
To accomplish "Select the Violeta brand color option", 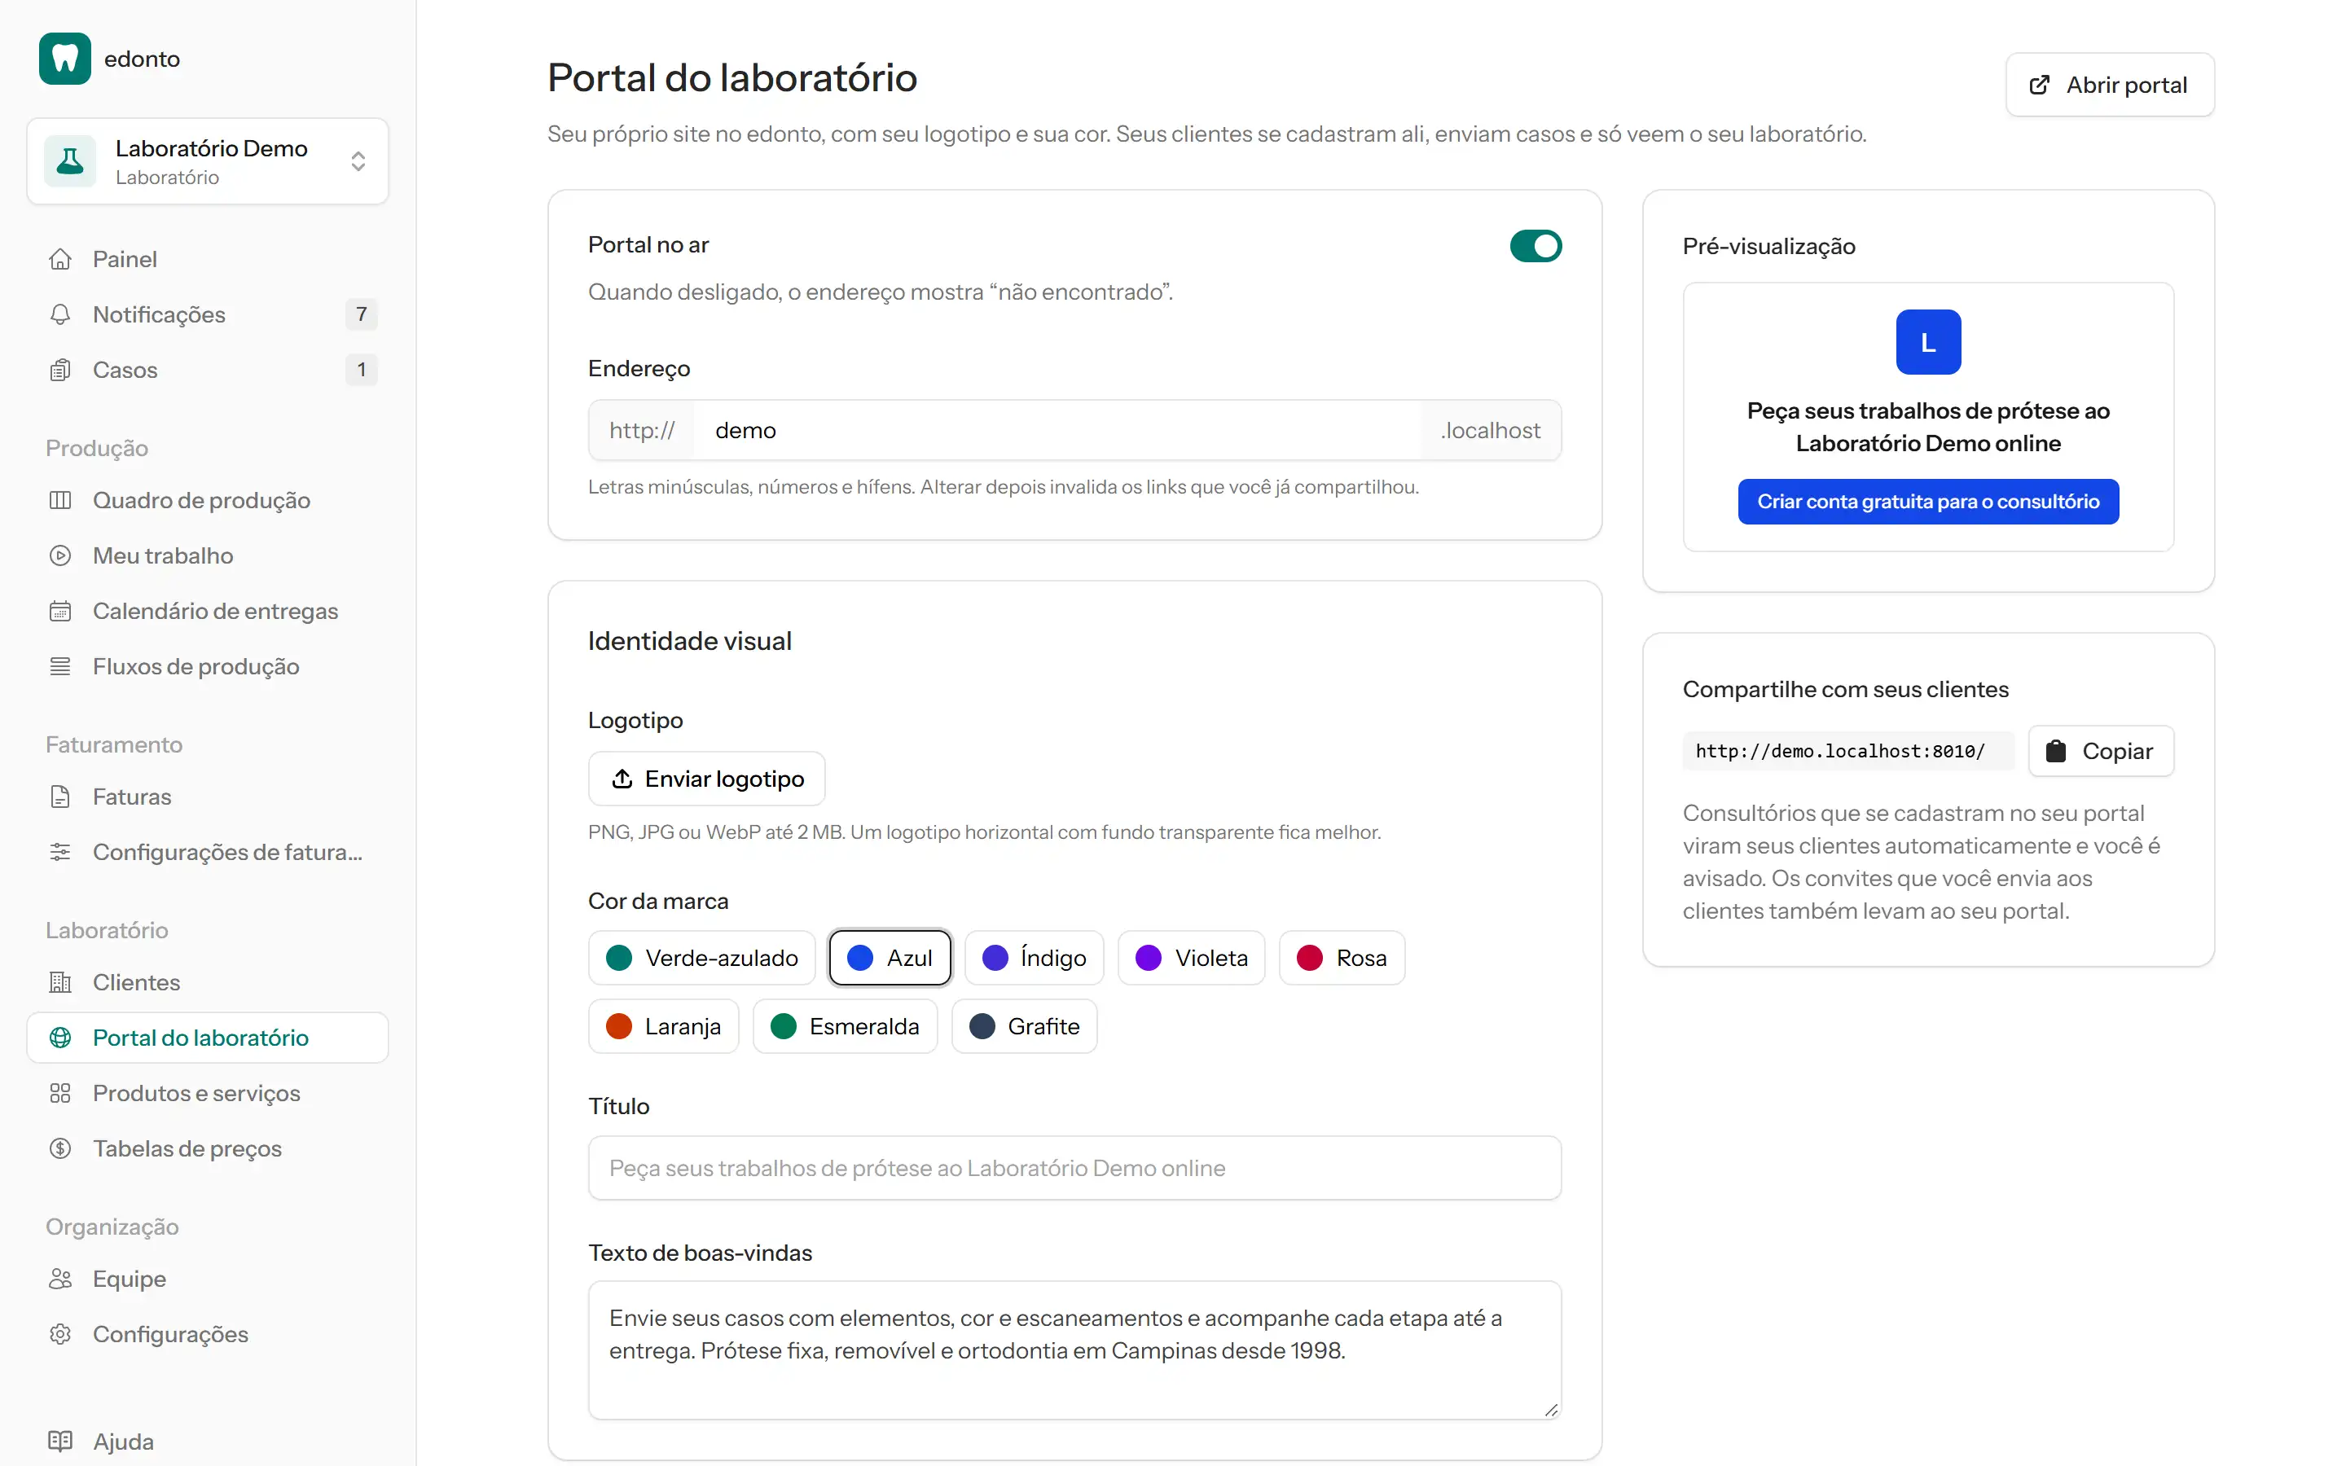I will tap(1192, 958).
